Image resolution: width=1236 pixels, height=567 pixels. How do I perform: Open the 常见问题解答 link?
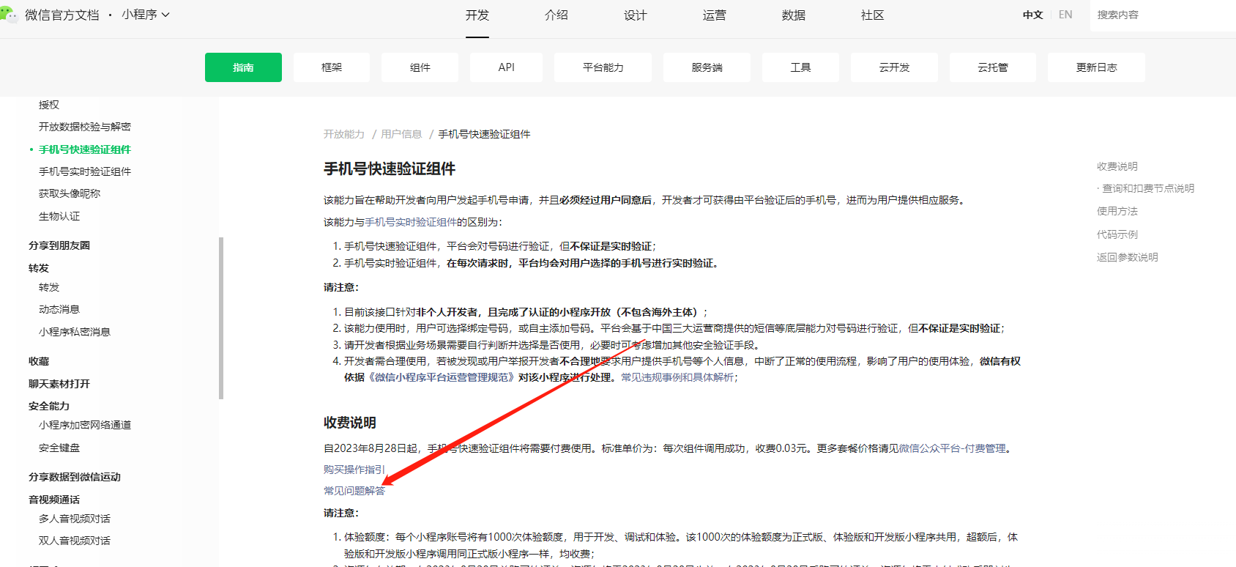tap(354, 491)
